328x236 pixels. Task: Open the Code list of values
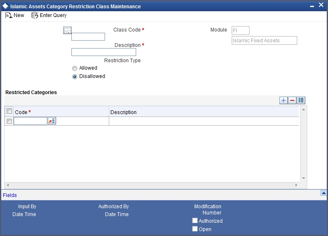[52, 121]
